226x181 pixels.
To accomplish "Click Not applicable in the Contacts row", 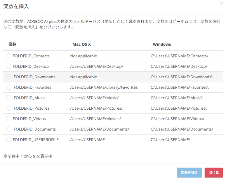I will point(84,56).
